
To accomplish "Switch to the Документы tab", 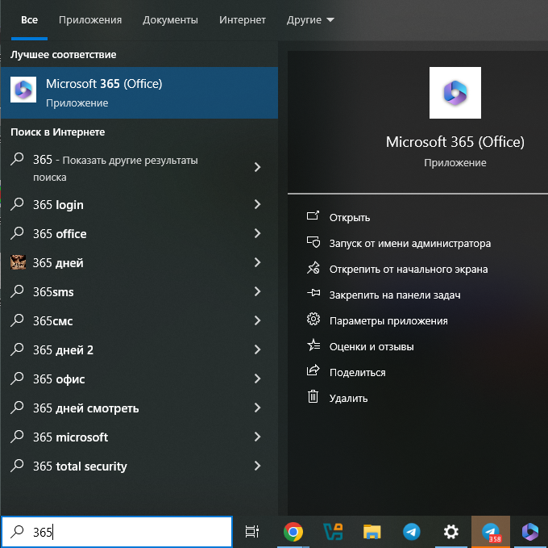I will tap(170, 20).
